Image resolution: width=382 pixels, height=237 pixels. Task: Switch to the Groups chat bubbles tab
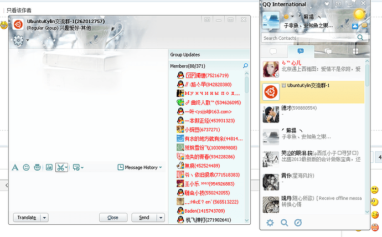[x=328, y=51]
